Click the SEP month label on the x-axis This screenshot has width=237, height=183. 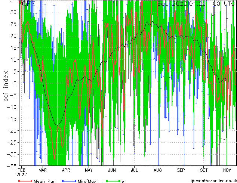[x=181, y=170]
